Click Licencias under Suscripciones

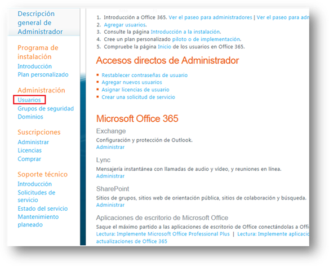click(x=30, y=150)
